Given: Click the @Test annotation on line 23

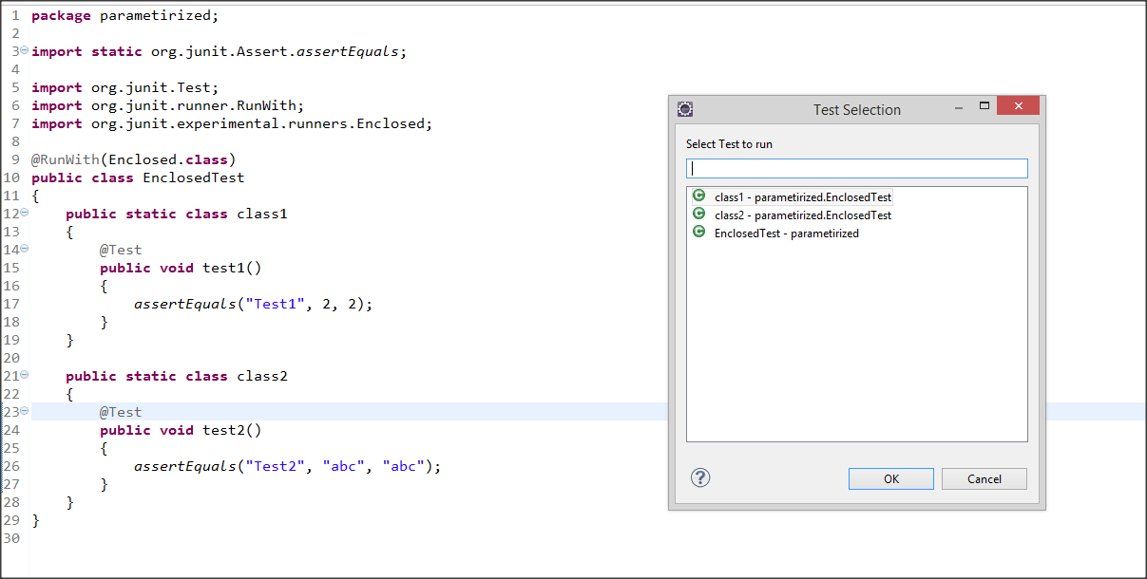Looking at the screenshot, I should point(121,412).
